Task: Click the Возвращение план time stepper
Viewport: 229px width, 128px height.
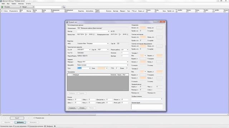Action: pos(127,34)
